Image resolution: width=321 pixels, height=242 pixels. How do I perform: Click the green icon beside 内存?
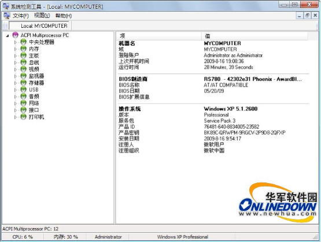coord(23,49)
